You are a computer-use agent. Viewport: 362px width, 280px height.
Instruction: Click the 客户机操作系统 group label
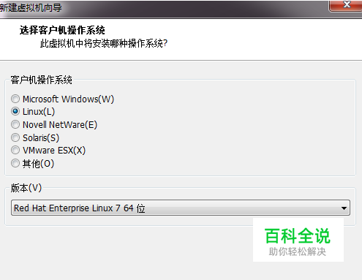(41, 80)
